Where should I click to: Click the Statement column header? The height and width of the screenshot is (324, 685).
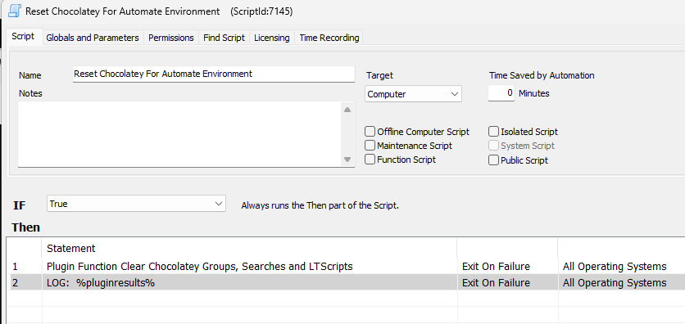coord(249,249)
